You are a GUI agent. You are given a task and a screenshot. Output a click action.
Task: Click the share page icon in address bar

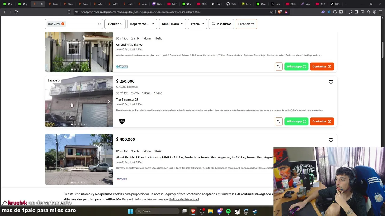272,12
